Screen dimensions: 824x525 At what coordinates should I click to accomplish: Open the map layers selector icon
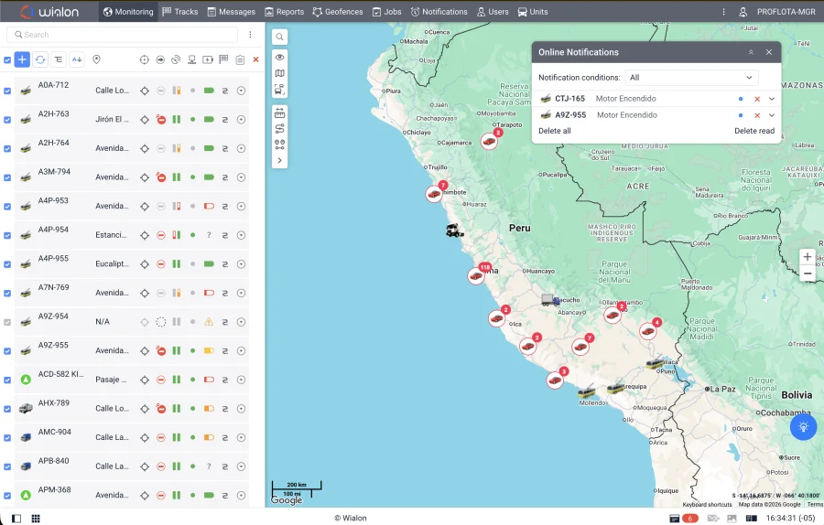click(279, 73)
